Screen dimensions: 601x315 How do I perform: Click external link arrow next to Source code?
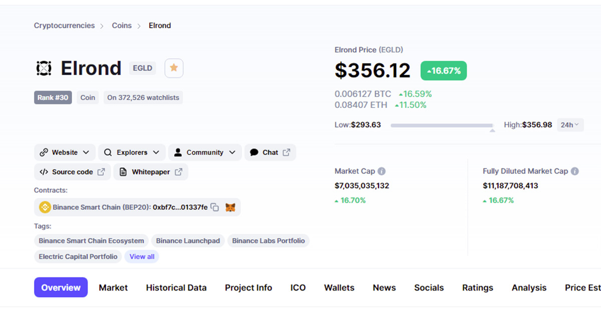(101, 172)
